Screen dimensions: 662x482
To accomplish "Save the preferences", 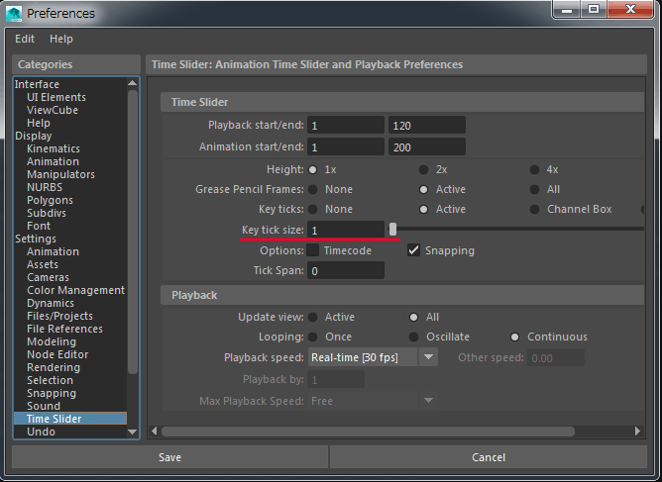I will [169, 457].
